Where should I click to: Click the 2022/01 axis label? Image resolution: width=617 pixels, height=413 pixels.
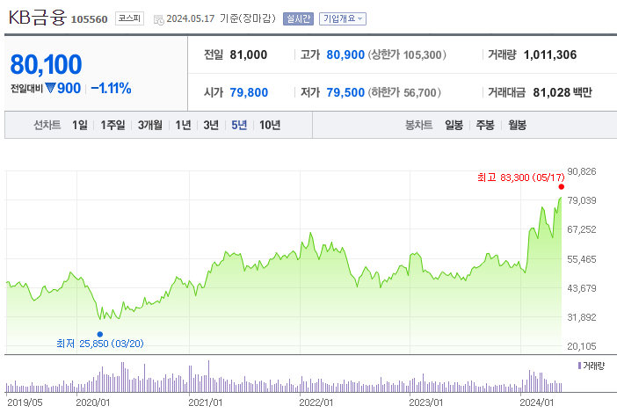[316, 402]
